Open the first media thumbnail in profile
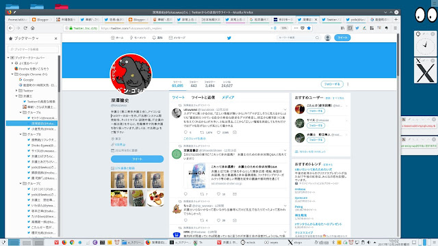The image size is (438, 246). pyautogui.click(x=119, y=180)
